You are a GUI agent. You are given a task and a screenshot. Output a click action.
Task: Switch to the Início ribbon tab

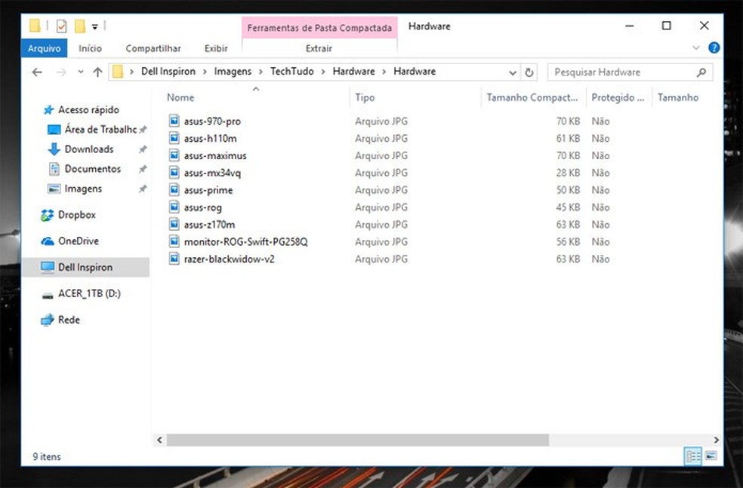pos(90,48)
